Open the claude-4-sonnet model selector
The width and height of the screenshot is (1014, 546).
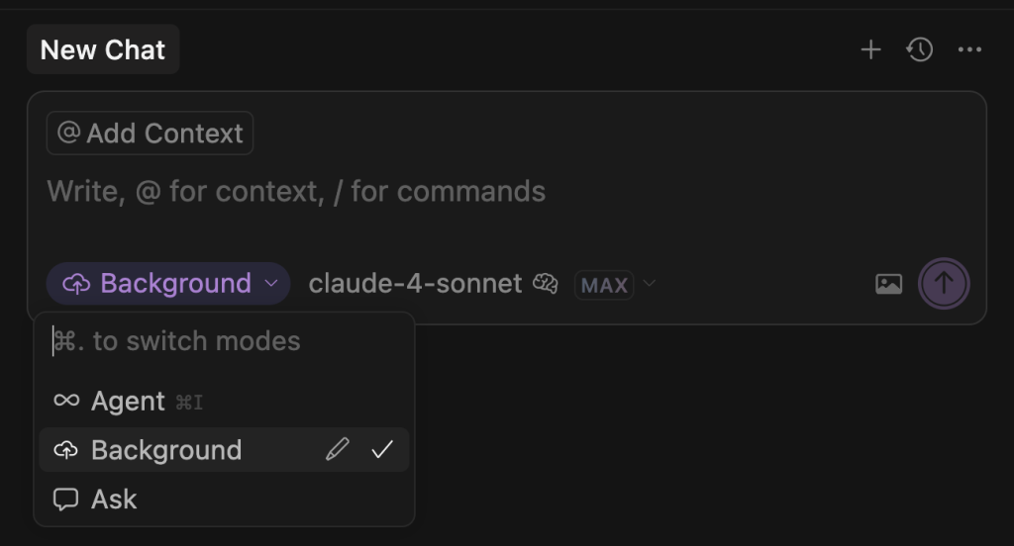(415, 284)
